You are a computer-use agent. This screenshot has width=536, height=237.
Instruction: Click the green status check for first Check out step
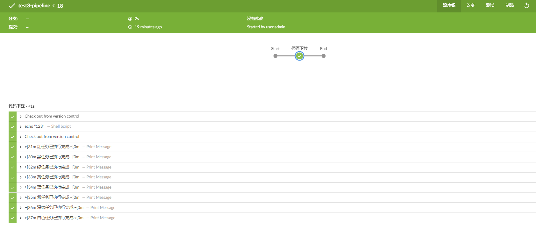12,117
